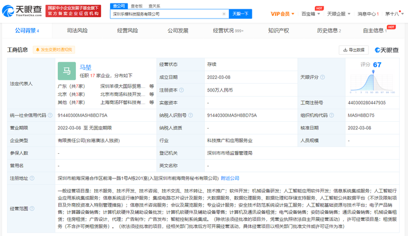Open the 天眼企服 dropdown menu
Image resolution: width=408 pixels, height=236 pixels.
coord(339,14)
